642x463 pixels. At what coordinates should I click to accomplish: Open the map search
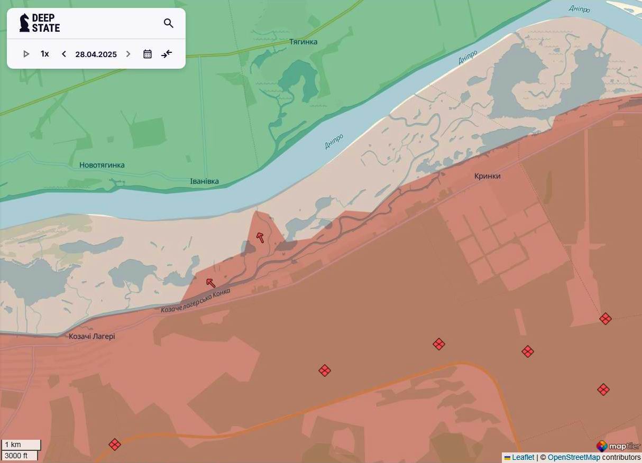click(168, 23)
